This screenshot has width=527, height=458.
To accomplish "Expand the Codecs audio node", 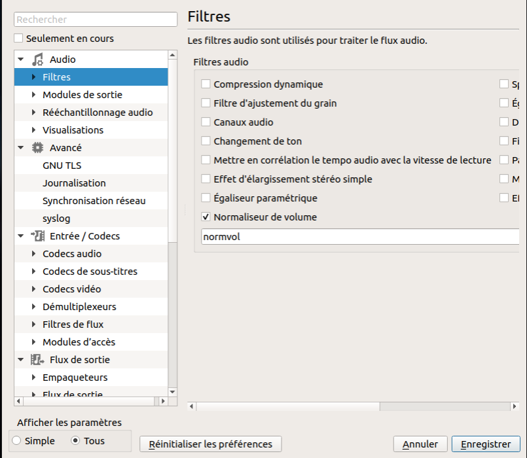I will point(33,254).
